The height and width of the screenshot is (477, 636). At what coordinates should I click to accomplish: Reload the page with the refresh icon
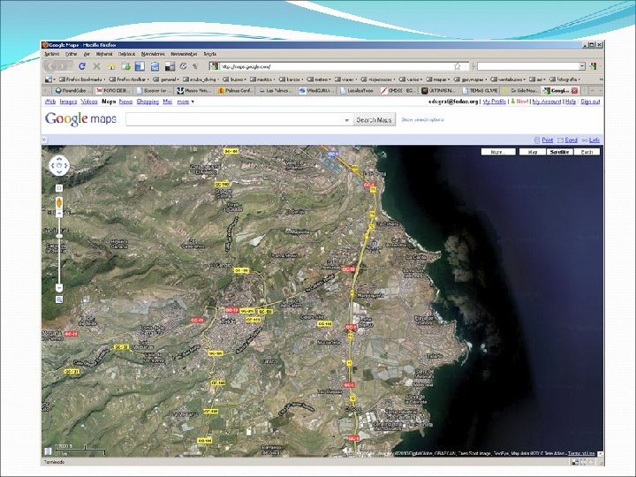[82, 66]
